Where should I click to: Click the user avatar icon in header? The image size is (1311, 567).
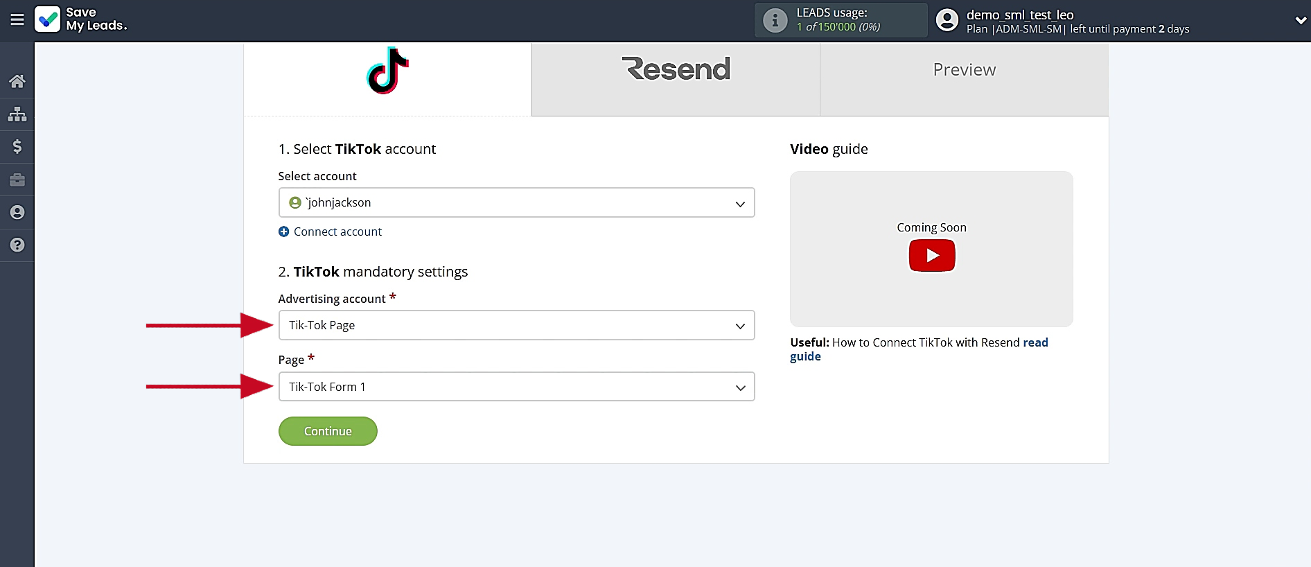pyautogui.click(x=947, y=20)
